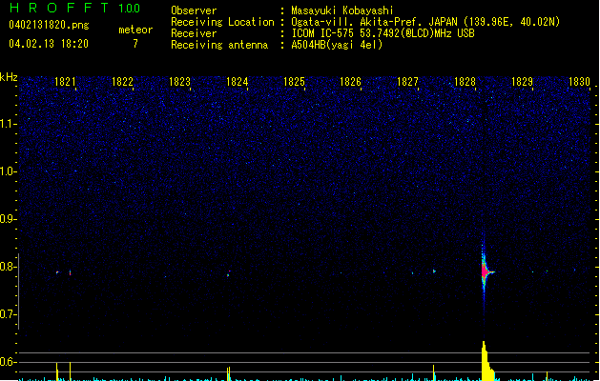
Task: Click the 1821 time marker
Action: pos(65,82)
